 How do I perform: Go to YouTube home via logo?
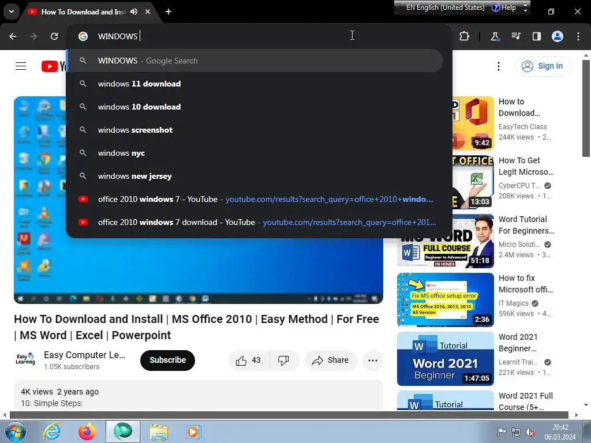click(54, 66)
